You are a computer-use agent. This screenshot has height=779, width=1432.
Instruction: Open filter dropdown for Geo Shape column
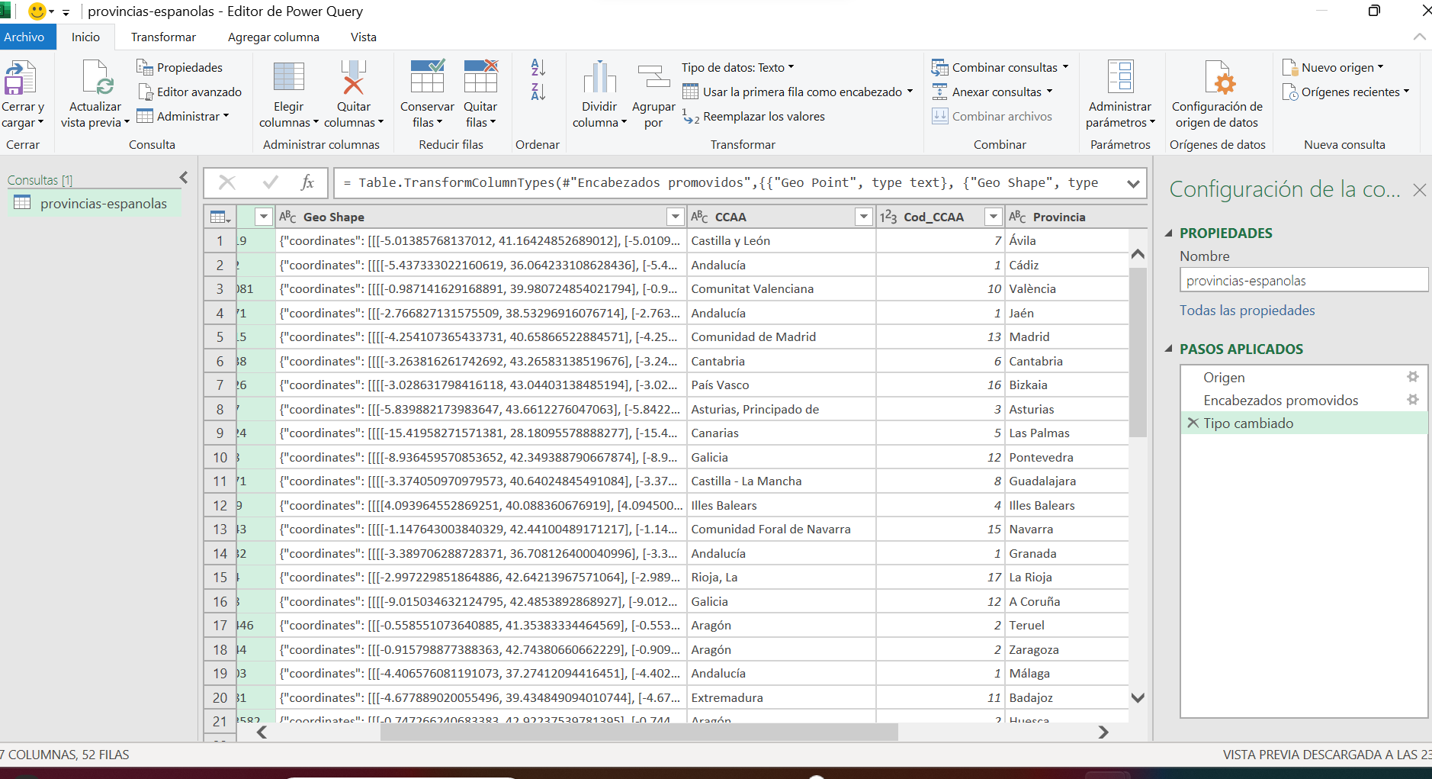(675, 217)
